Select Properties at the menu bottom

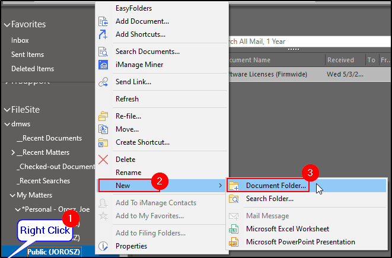coord(131,246)
